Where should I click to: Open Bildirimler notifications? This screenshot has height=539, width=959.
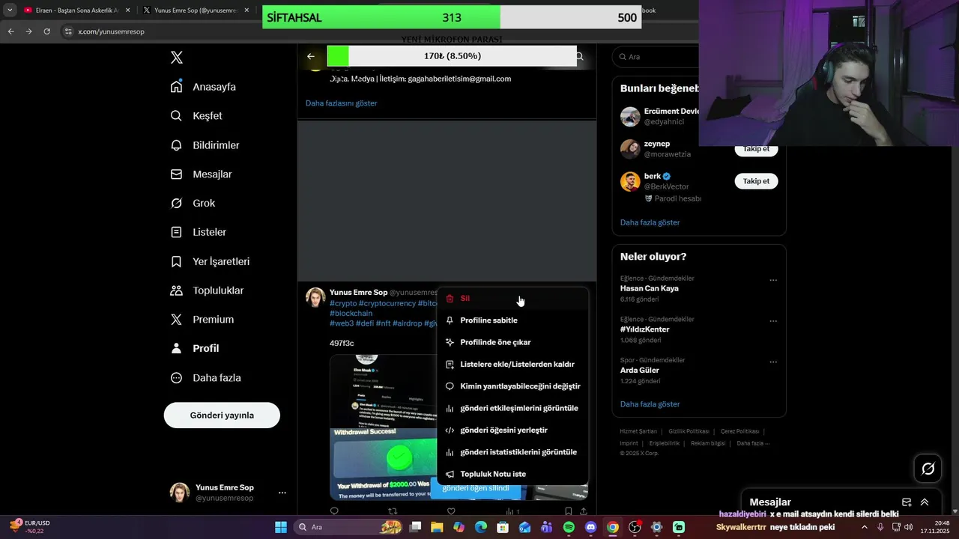(x=205, y=145)
